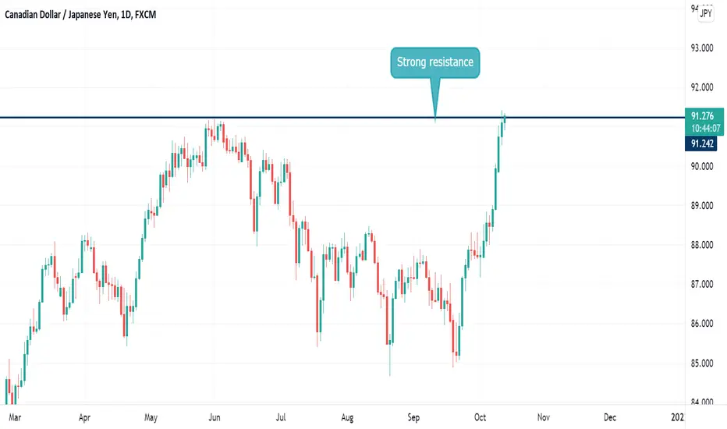Click the chart title Canadian Dollar / Japanese Yen
727x429 pixels.
(61, 15)
